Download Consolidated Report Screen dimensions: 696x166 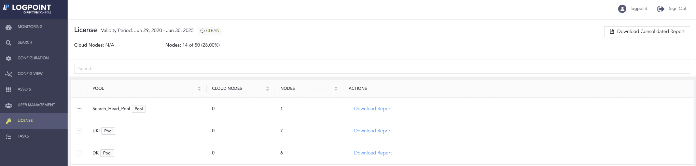pos(647,32)
